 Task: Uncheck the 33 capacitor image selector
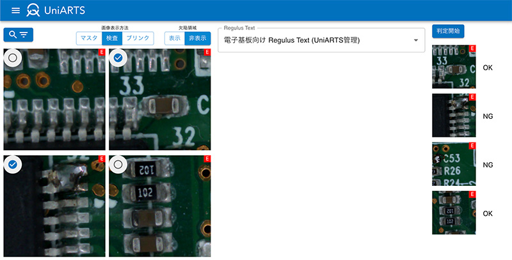(118, 58)
